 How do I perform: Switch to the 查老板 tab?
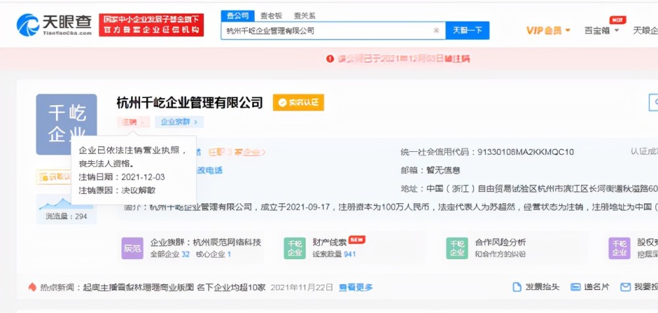coord(270,16)
